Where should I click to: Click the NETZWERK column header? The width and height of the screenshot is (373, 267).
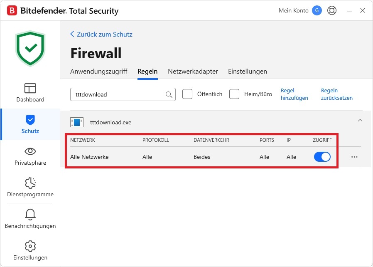pos(83,140)
